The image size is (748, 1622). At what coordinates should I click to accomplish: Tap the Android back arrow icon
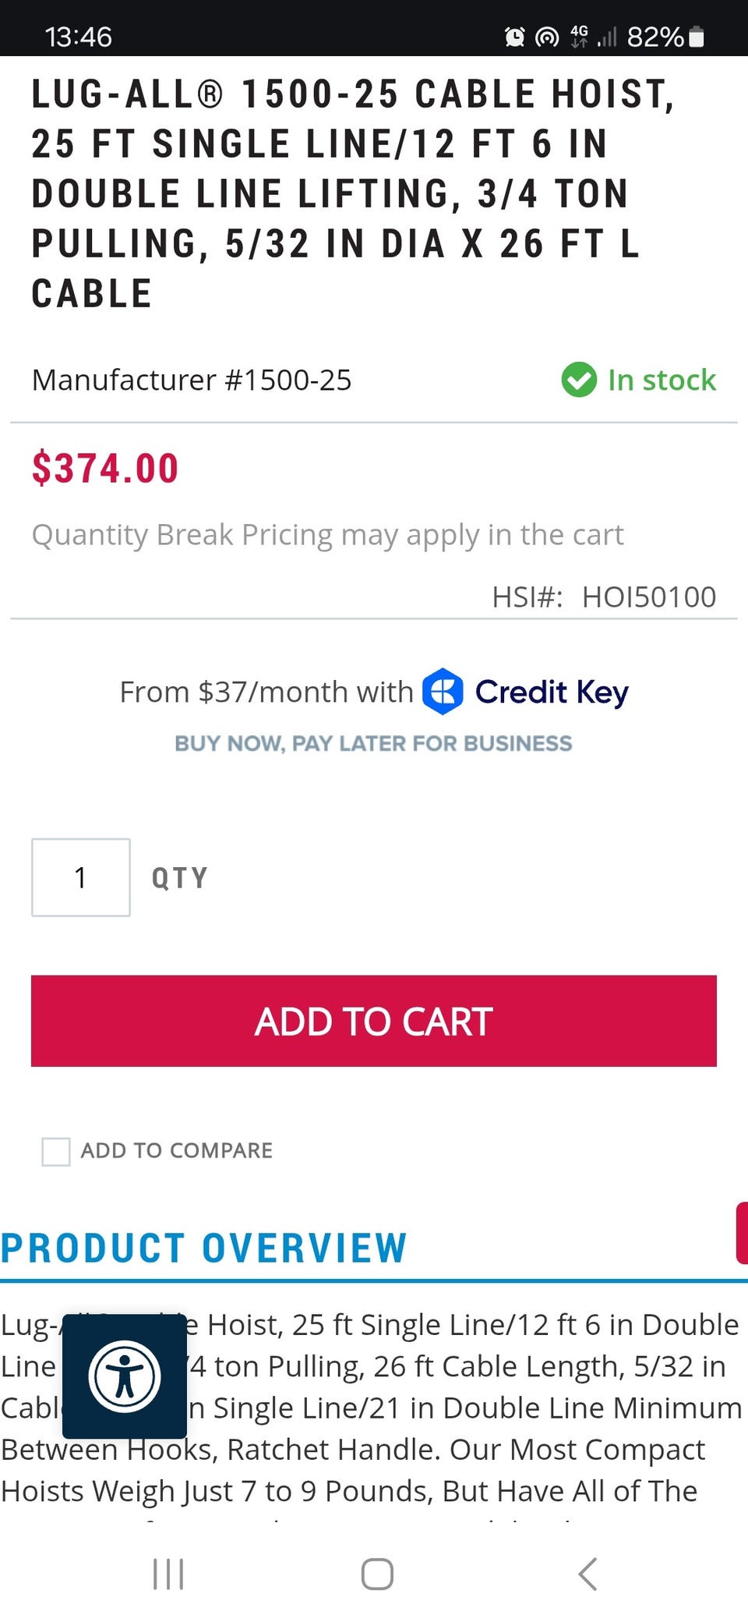tap(587, 1574)
